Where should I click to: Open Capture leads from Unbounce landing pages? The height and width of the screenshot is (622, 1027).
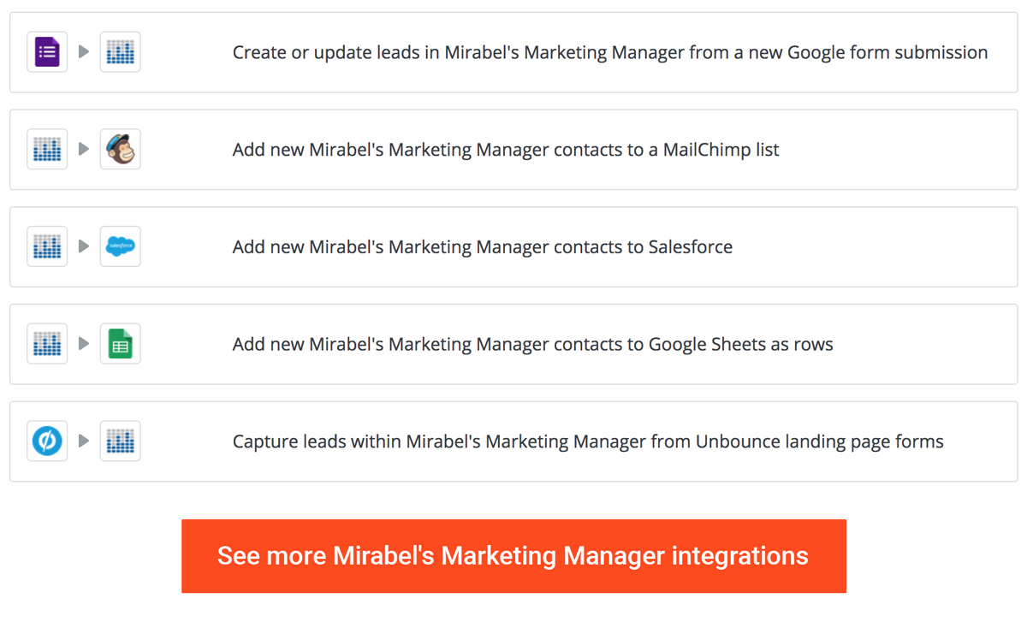513,441
